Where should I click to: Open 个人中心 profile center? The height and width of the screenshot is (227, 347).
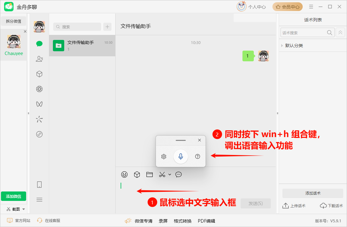pos(251,7)
